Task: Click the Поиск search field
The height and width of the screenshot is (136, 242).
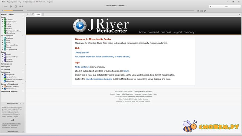Action: pyautogui.click(x=225, y=6)
